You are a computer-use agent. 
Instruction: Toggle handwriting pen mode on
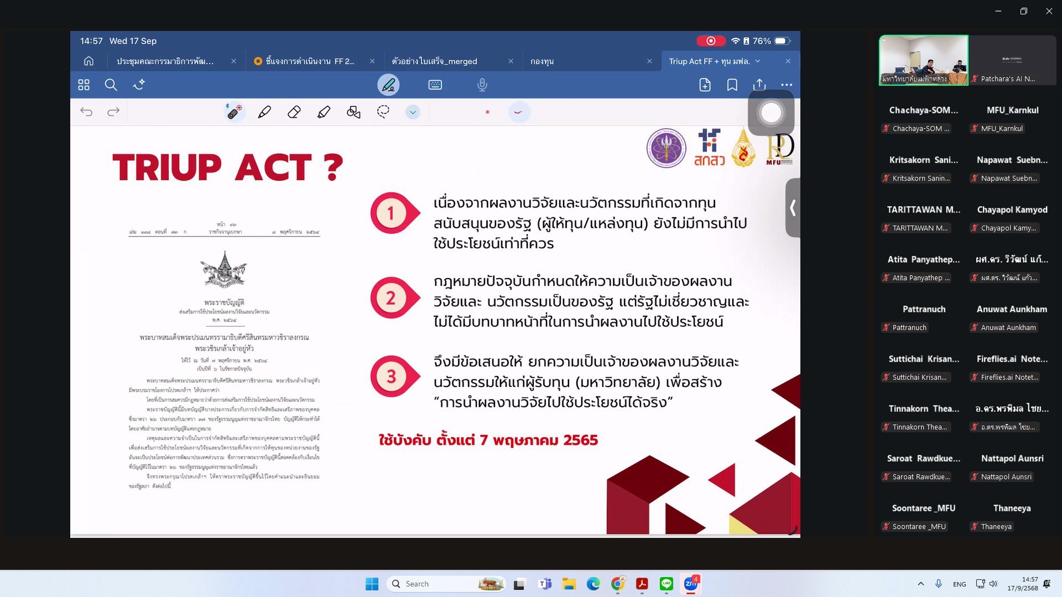(388, 85)
